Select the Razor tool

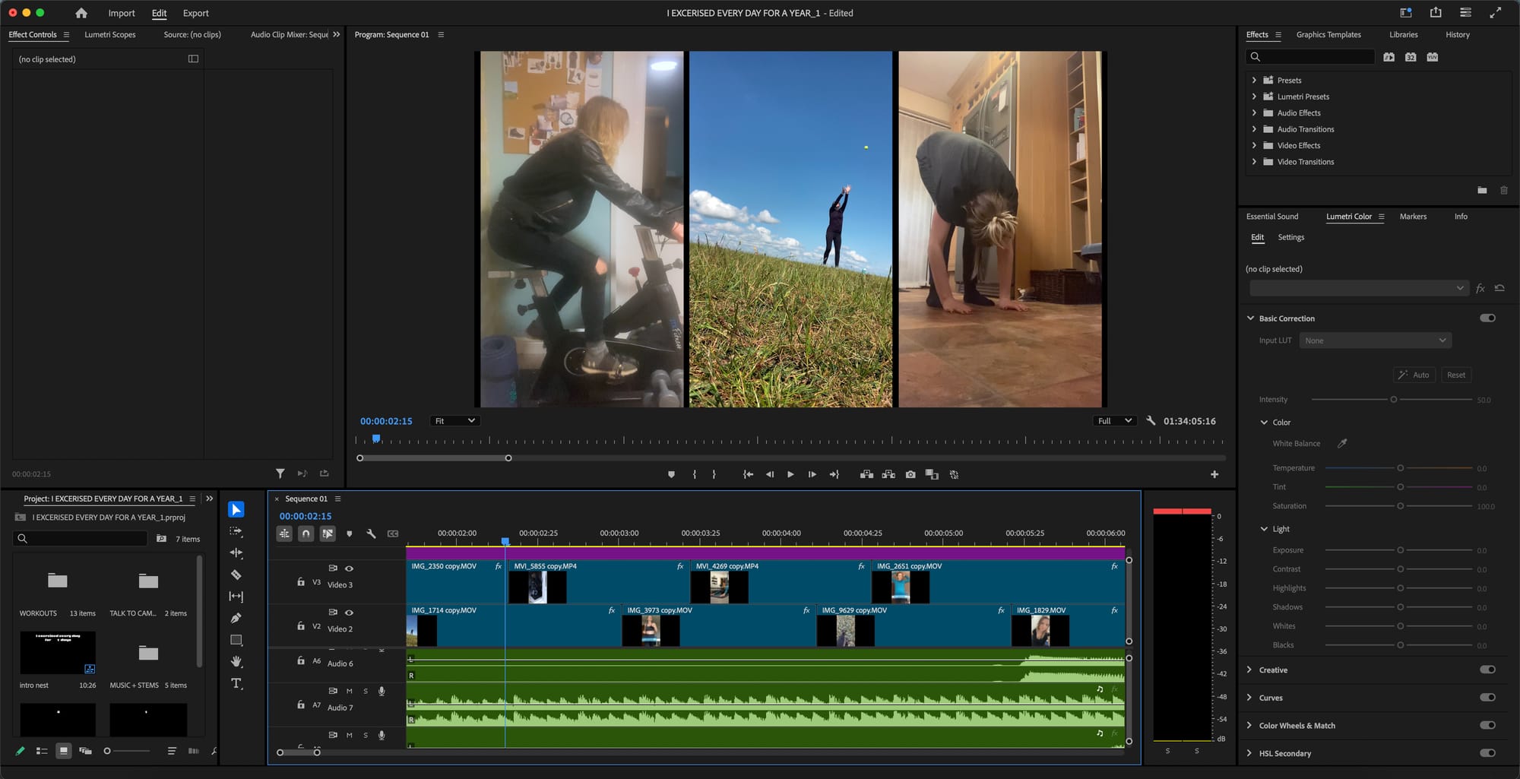click(236, 575)
